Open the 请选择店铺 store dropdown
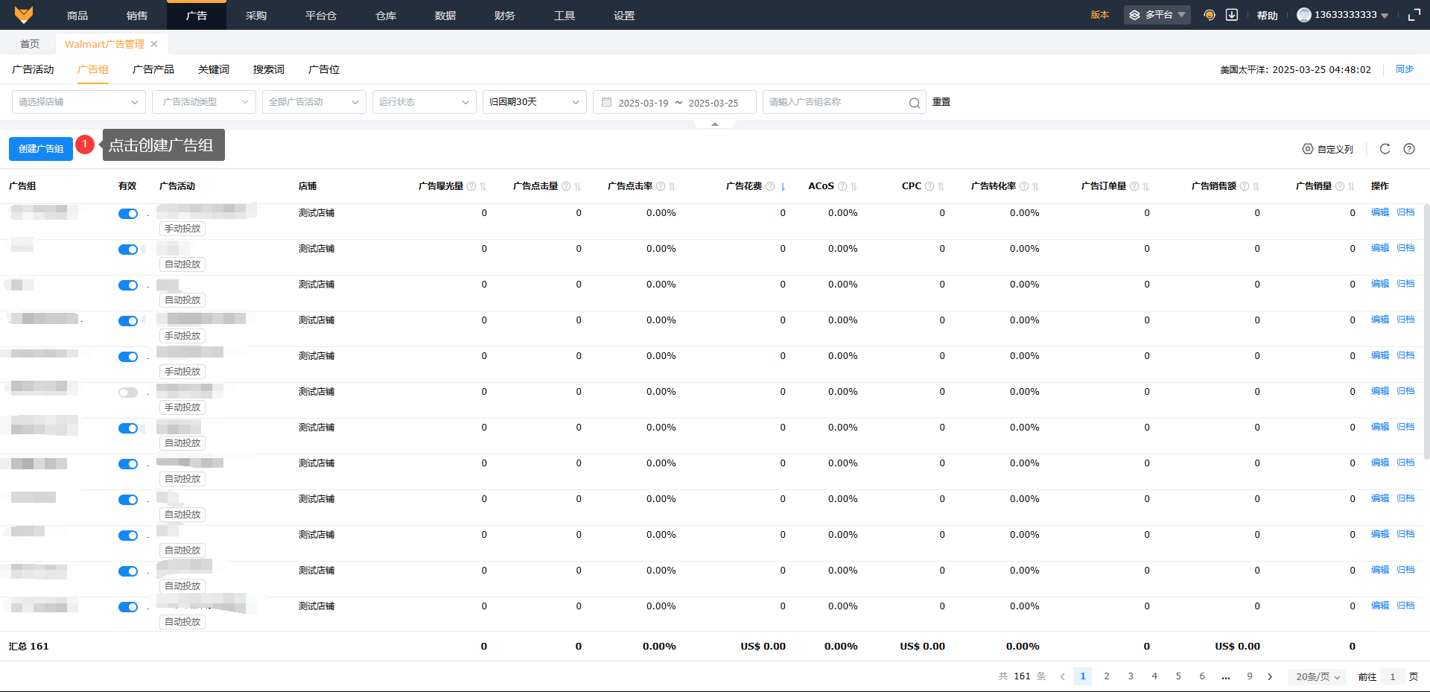Viewport: 1430px width, 692px height. 78,102
